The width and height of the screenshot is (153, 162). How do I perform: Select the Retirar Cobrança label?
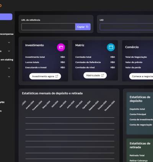tap(138, 161)
